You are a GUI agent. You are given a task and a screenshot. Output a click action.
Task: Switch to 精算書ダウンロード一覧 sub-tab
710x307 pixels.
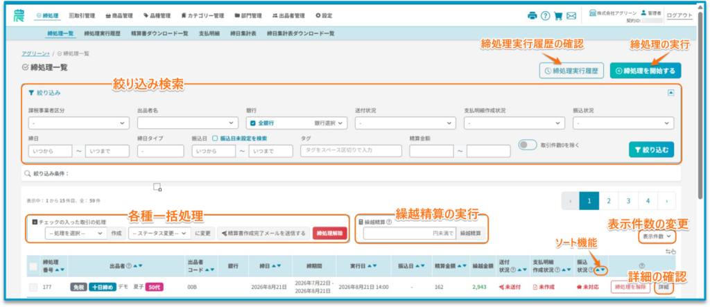point(159,33)
